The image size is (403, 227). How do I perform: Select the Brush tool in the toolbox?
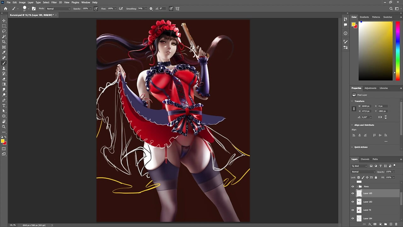(4, 63)
